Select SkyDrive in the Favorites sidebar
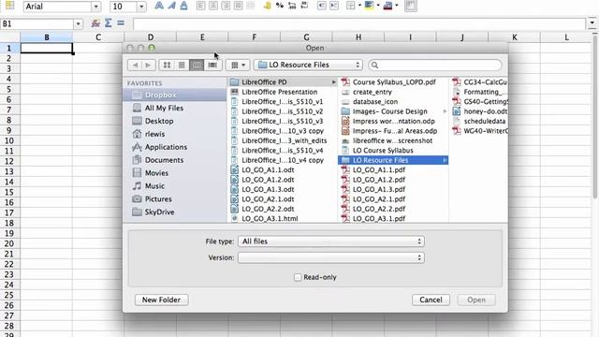The height and width of the screenshot is (337, 599). click(x=175, y=212)
